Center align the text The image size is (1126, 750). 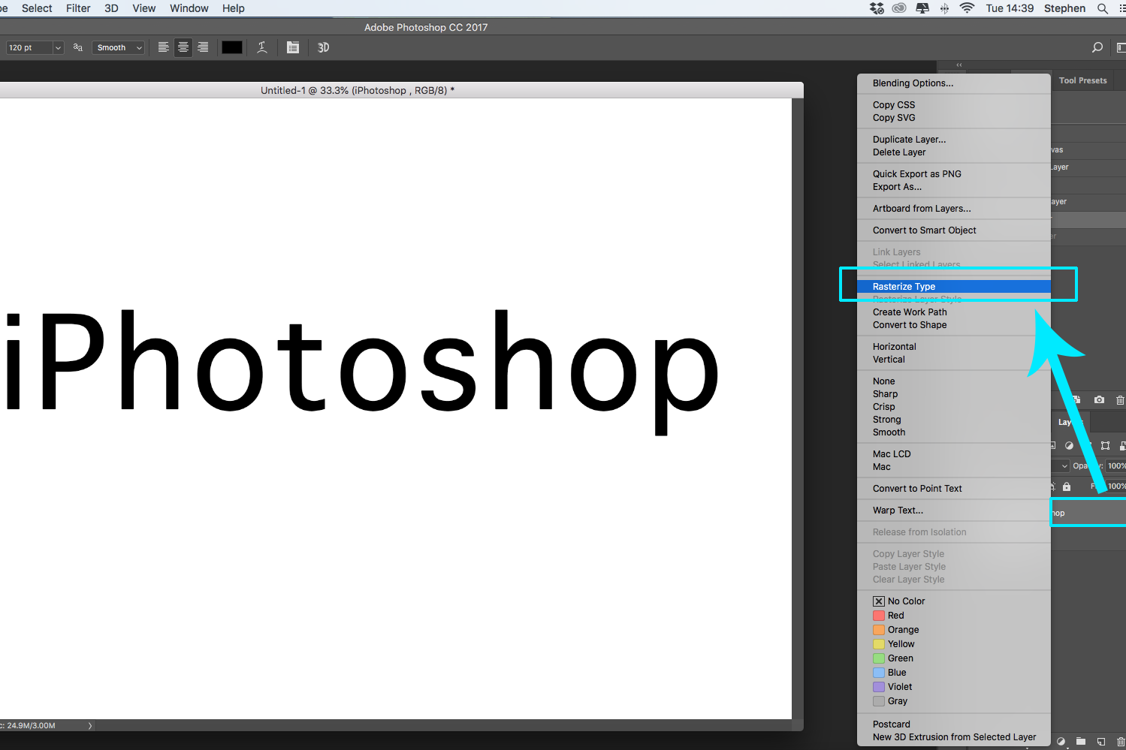coord(183,47)
